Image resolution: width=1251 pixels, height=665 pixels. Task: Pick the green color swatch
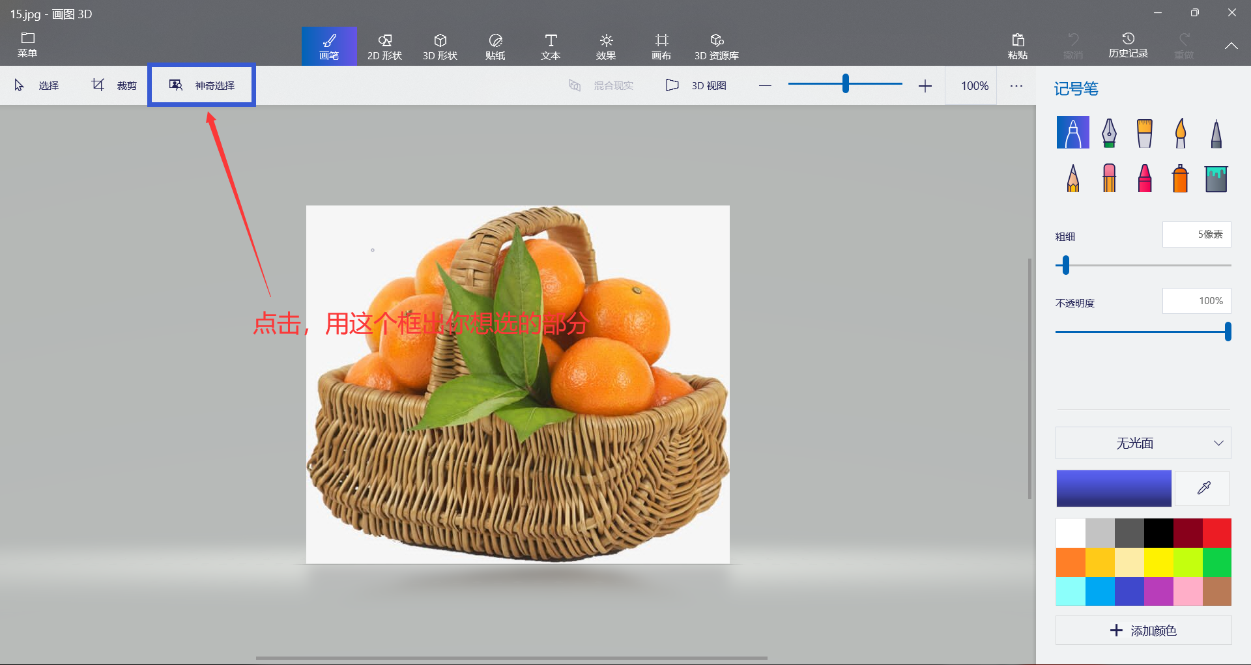click(1217, 562)
